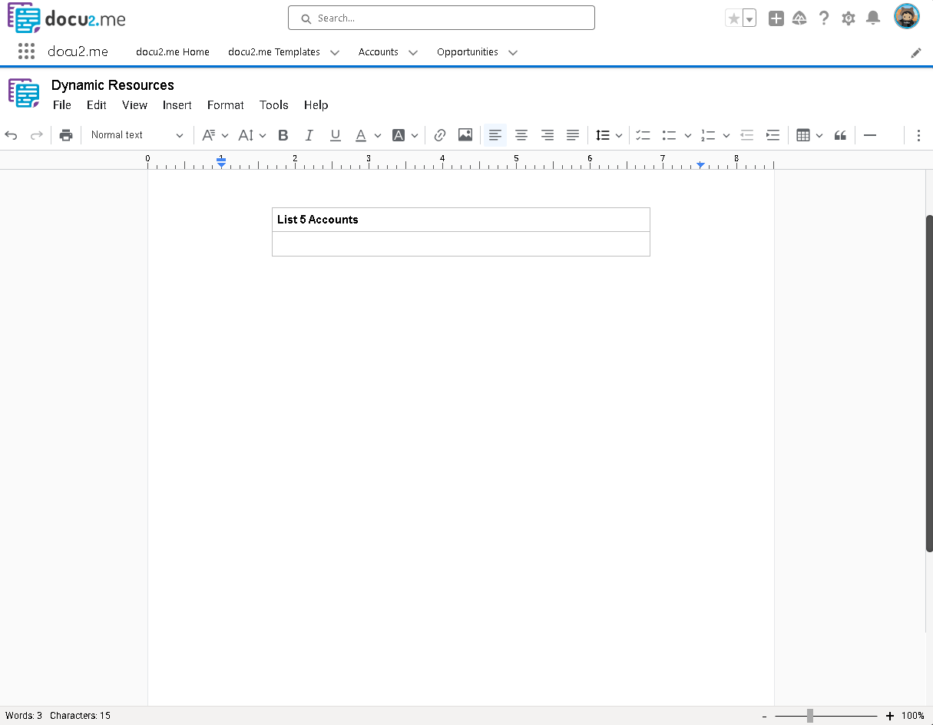Screen dimensions: 933x725
Task: Open the Format menu
Action: click(226, 105)
